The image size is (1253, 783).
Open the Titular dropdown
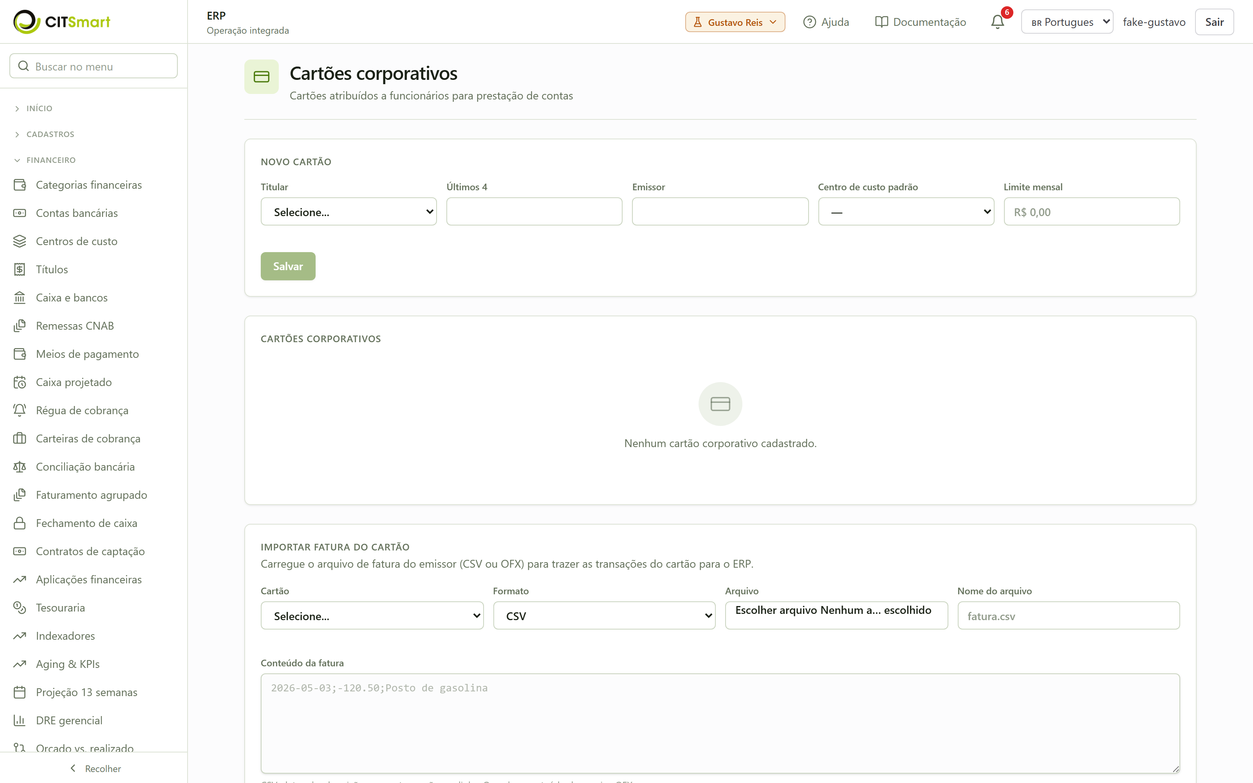click(348, 211)
